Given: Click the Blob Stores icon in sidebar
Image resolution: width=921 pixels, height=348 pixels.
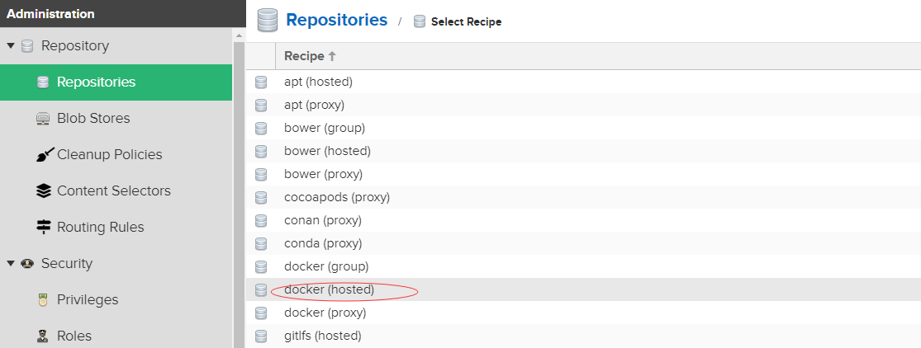Looking at the screenshot, I should 44,119.
